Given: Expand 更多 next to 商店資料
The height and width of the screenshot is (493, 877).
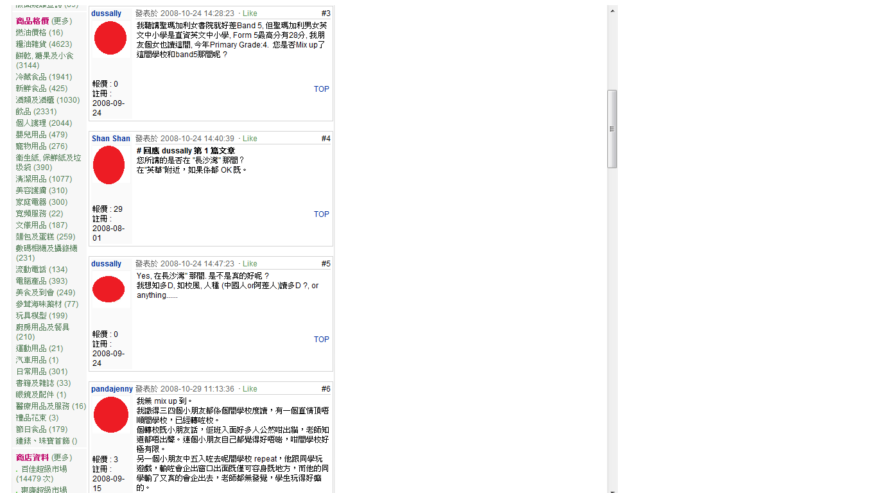Looking at the screenshot, I should (62, 458).
